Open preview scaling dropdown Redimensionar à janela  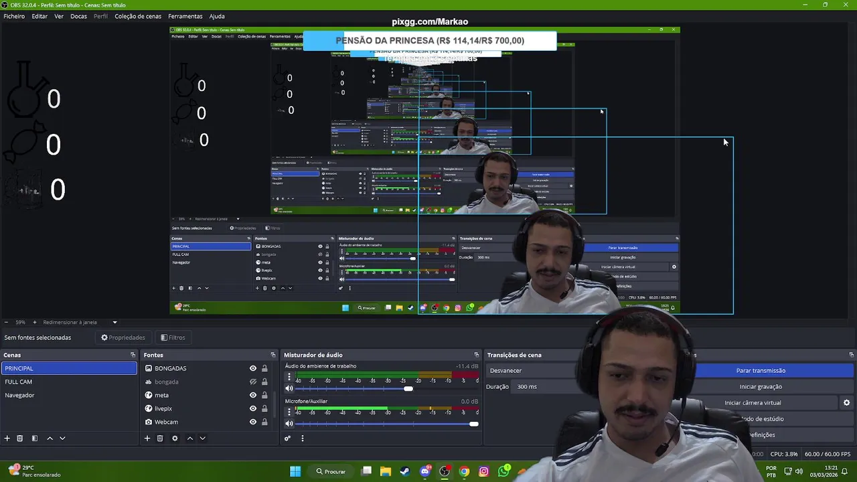click(80, 322)
